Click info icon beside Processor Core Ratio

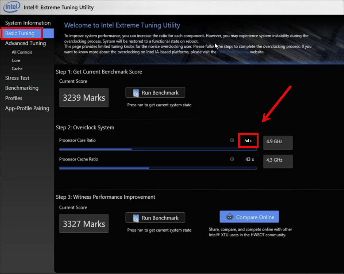click(x=232, y=140)
